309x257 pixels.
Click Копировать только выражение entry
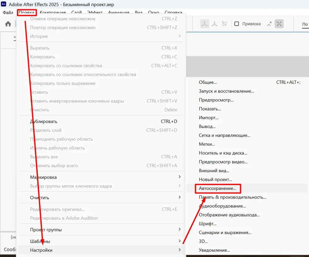tap(101, 83)
